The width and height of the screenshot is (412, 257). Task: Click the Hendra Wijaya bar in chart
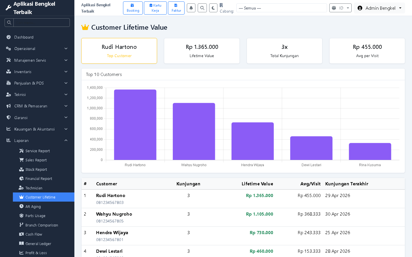point(253,141)
